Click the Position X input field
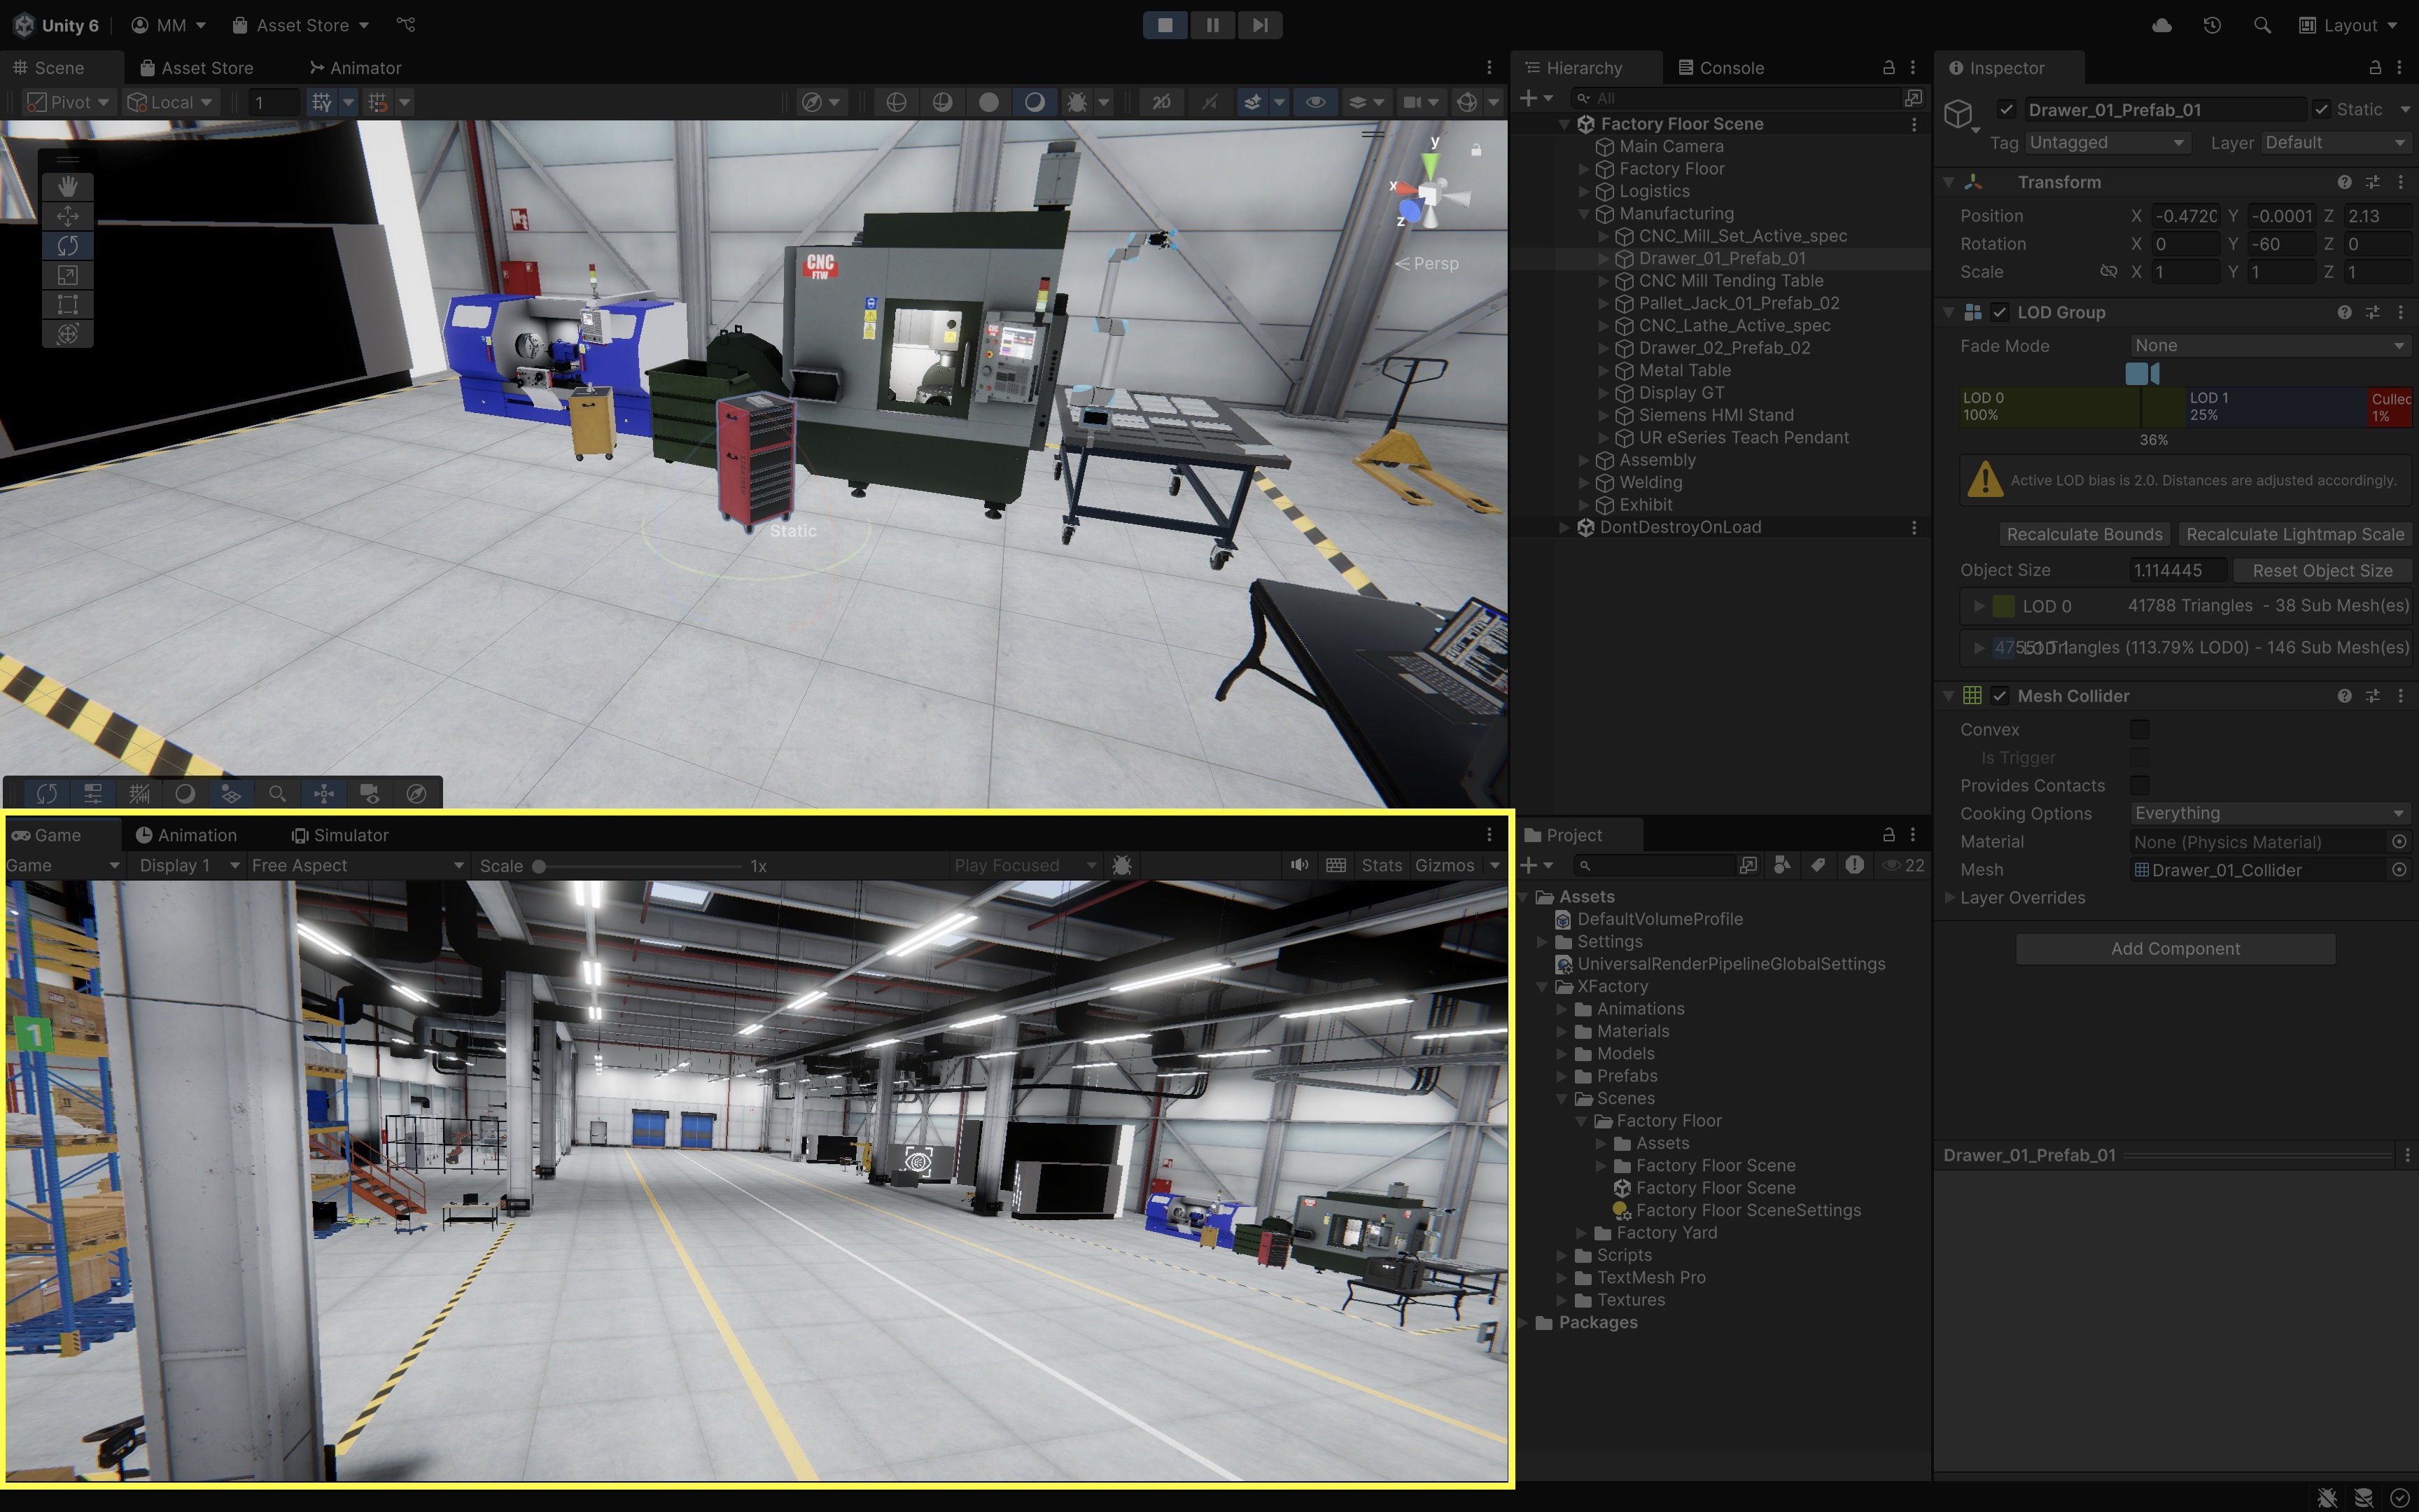 click(x=2186, y=216)
